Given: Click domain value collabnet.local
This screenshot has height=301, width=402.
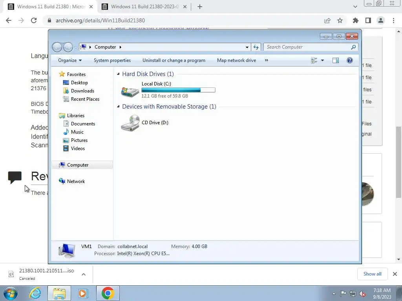Looking at the screenshot, I should [x=133, y=247].
